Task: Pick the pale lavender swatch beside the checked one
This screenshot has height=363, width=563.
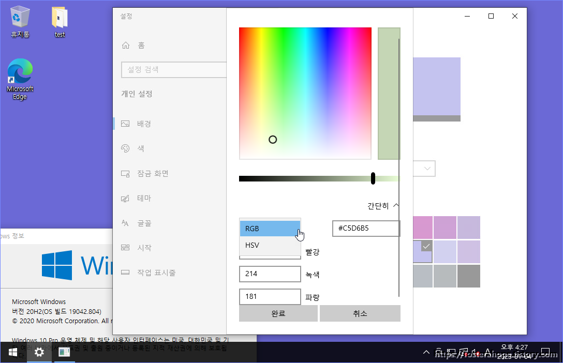Action: [x=445, y=251]
